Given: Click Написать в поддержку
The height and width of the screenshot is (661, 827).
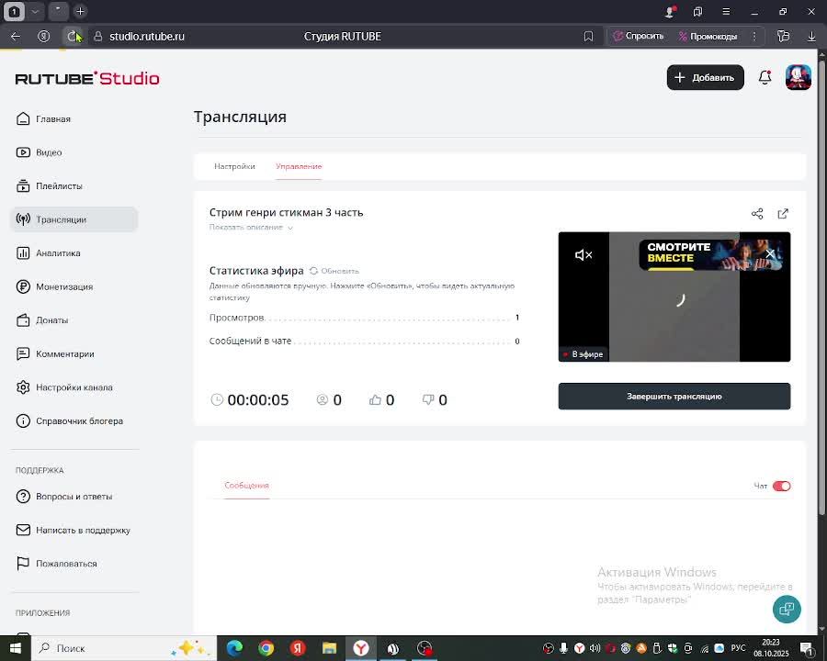Looking at the screenshot, I should (73, 530).
